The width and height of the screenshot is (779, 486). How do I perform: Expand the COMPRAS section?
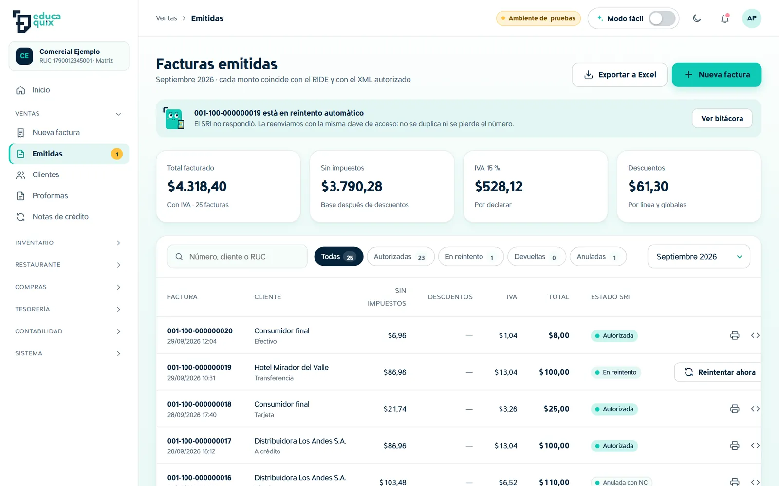[69, 287]
